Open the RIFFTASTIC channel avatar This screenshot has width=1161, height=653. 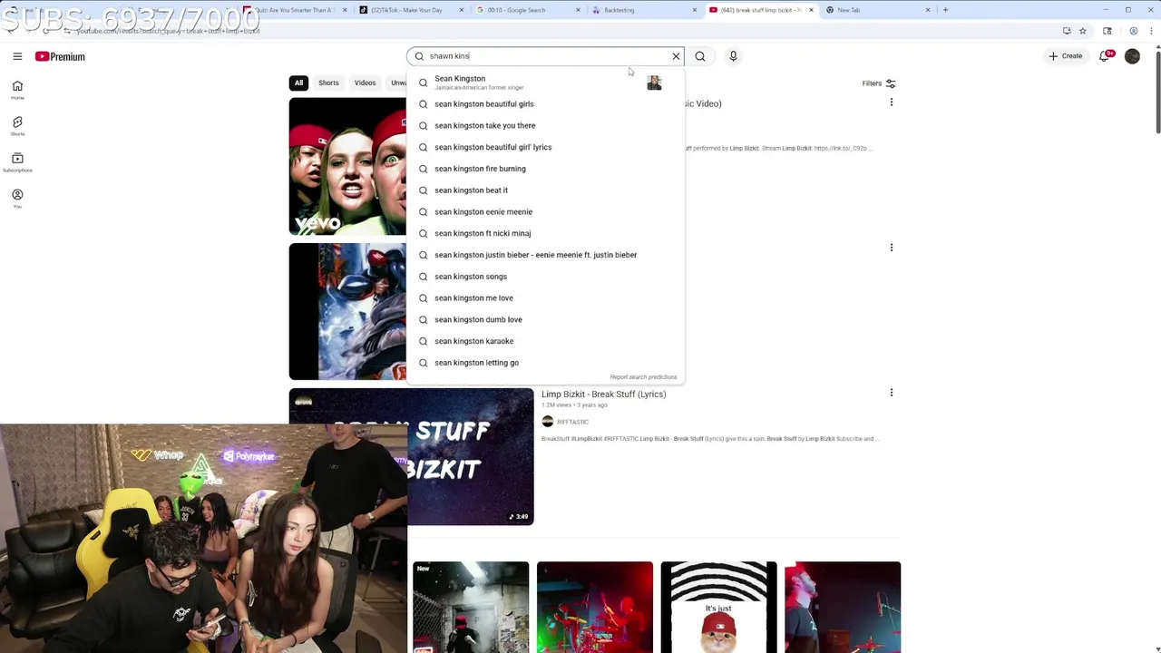tap(547, 422)
